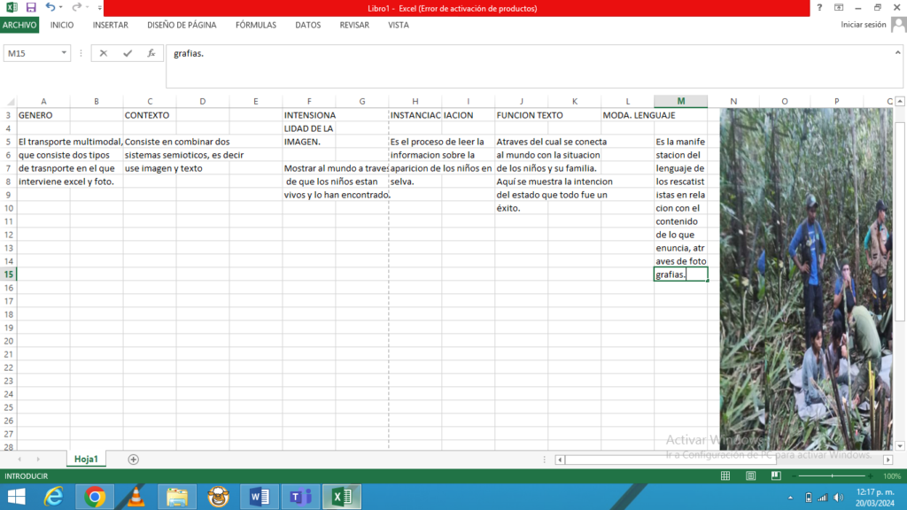Enable Page Break Preview view

pyautogui.click(x=775, y=475)
